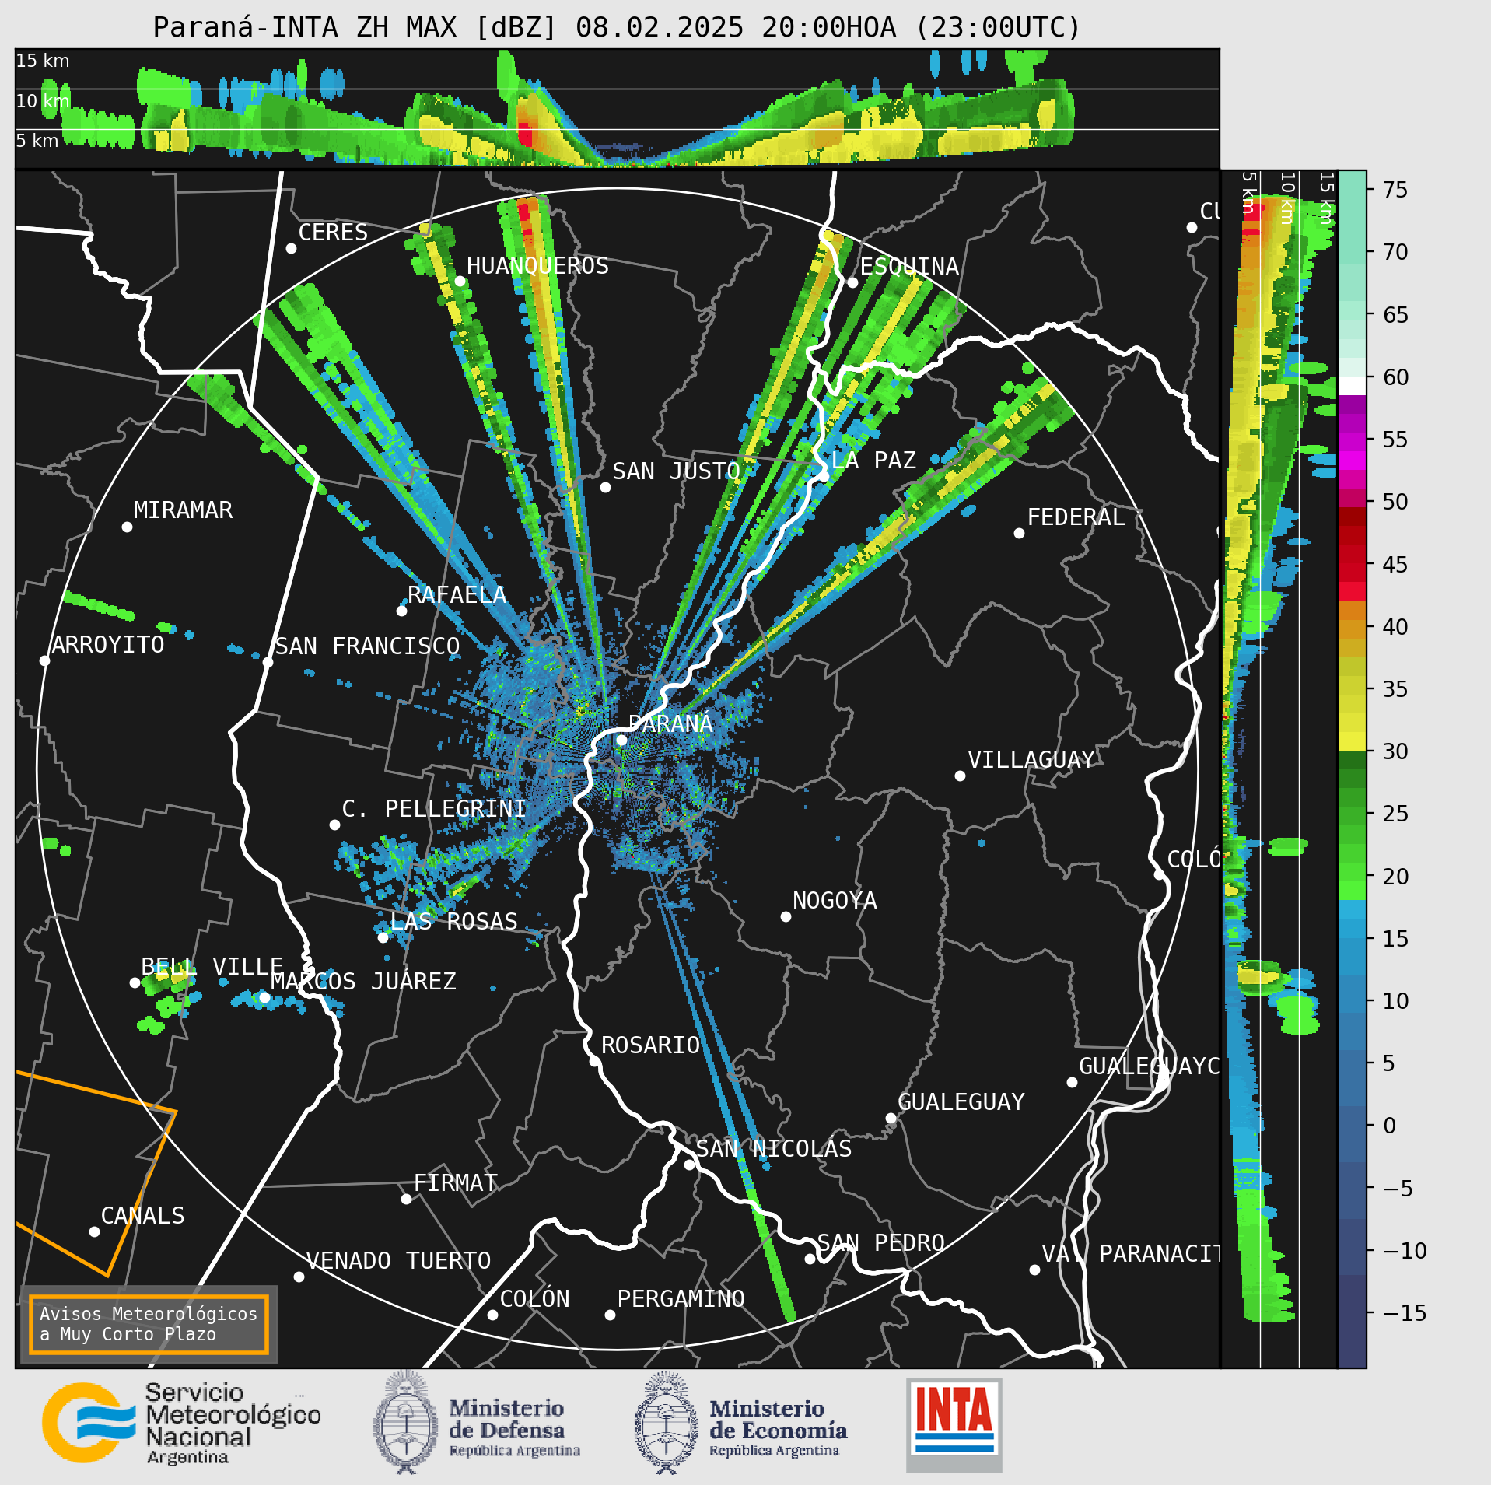
Task: Click the 15 km label in top cross-section
Action: coord(43,61)
